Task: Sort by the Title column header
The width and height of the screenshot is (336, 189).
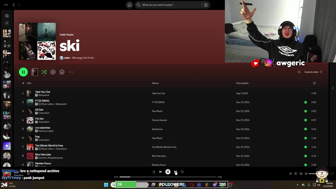Action: click(x=29, y=83)
